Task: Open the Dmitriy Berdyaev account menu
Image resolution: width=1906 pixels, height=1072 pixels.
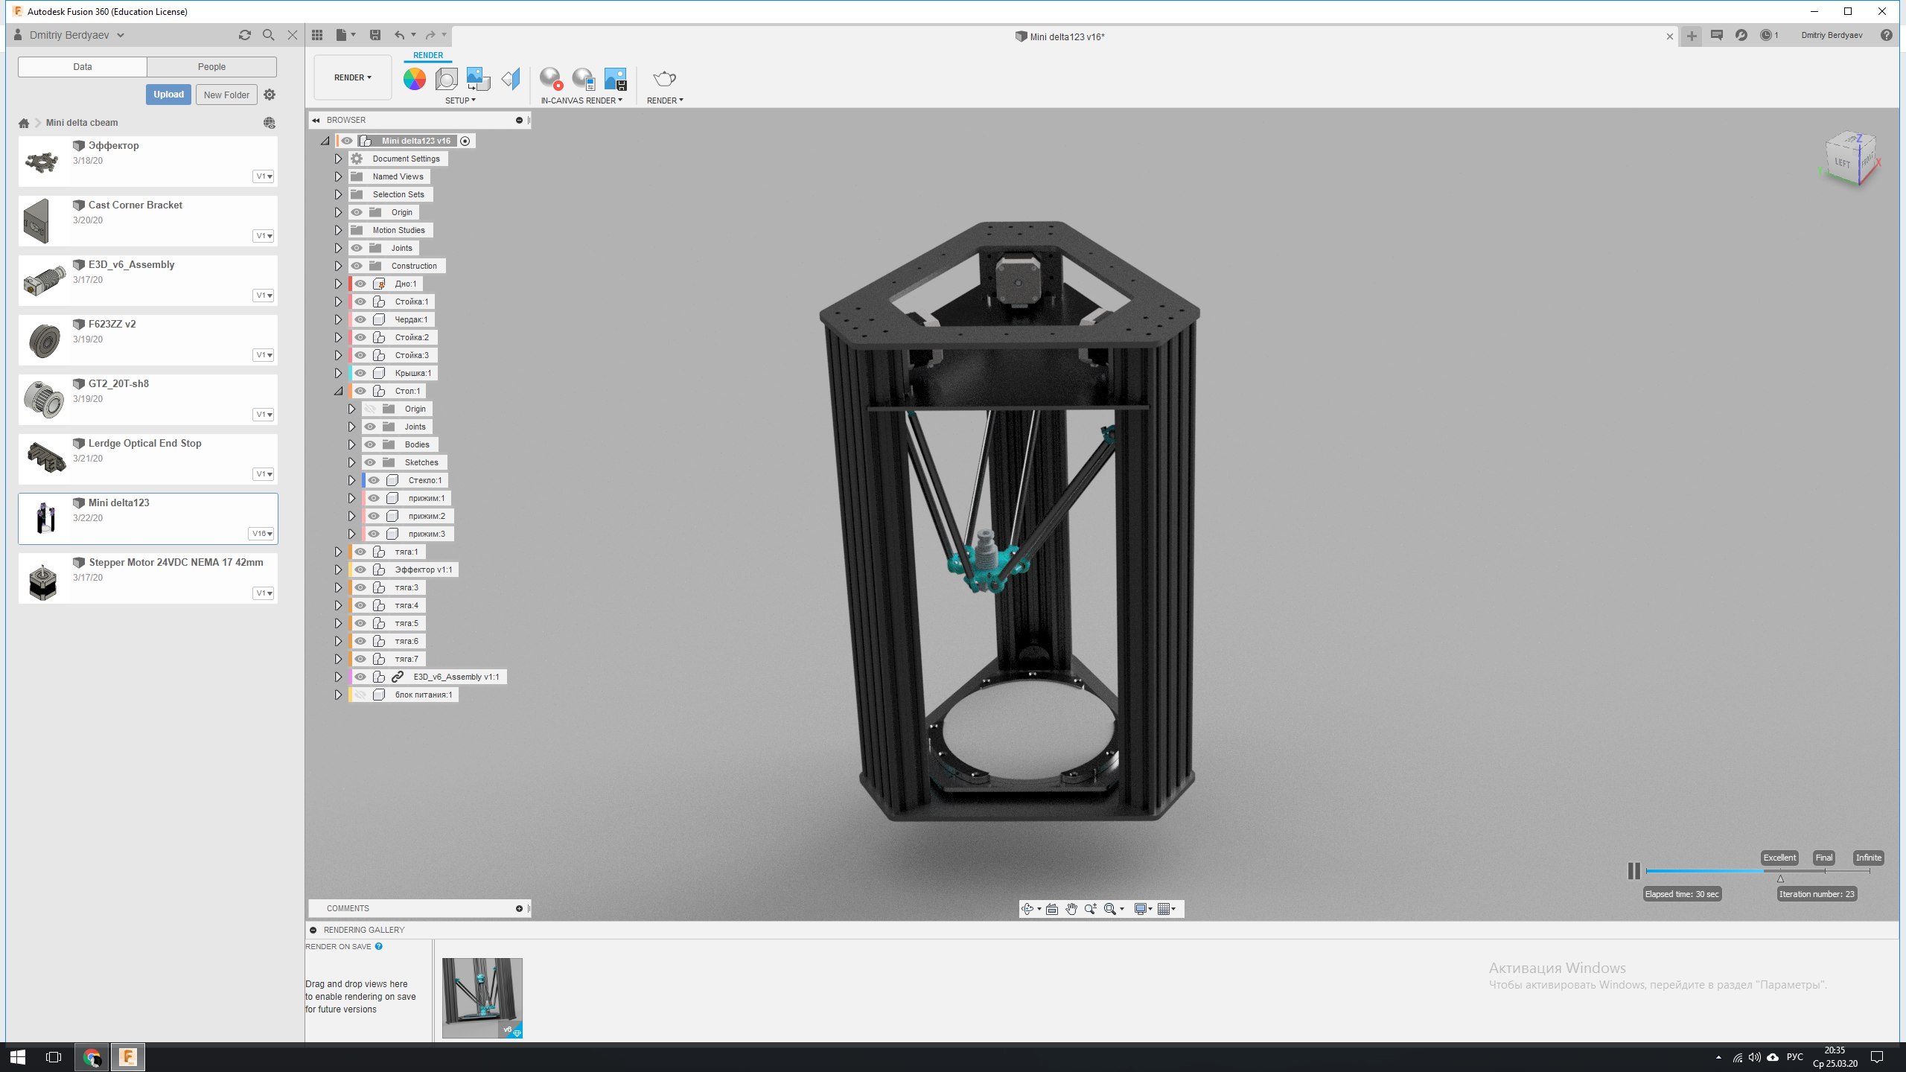Action: [1832, 35]
